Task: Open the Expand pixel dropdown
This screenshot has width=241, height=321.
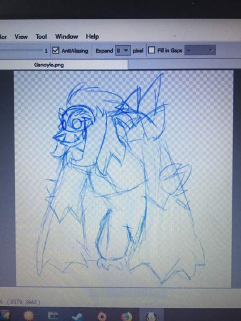Action: 122,50
